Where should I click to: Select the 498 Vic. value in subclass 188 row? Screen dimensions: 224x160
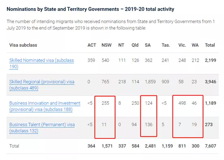182,103
